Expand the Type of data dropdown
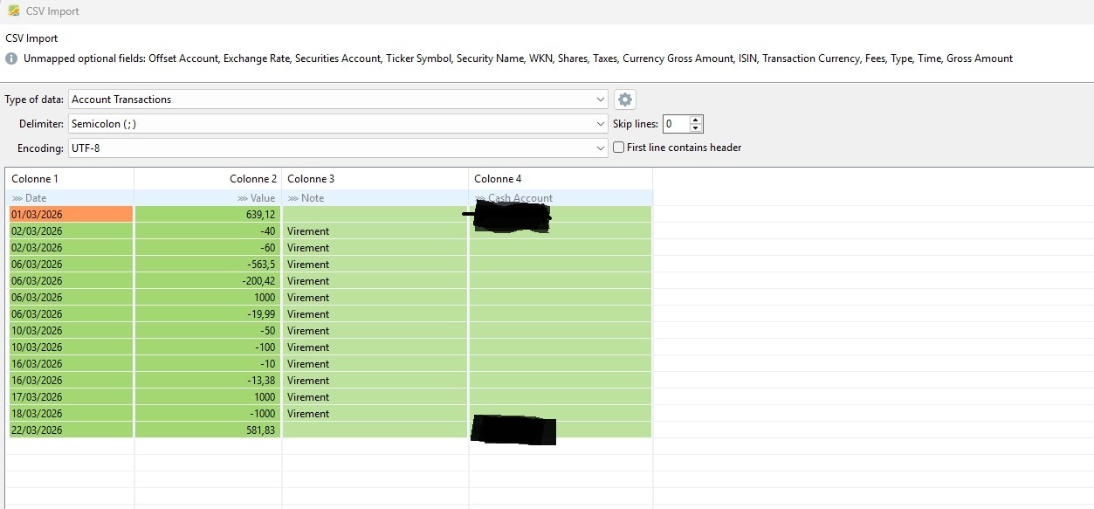Screen dimensions: 1094x509 600,100
